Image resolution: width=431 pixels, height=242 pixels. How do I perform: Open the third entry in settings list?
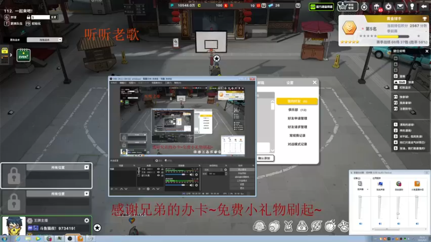[297, 118]
